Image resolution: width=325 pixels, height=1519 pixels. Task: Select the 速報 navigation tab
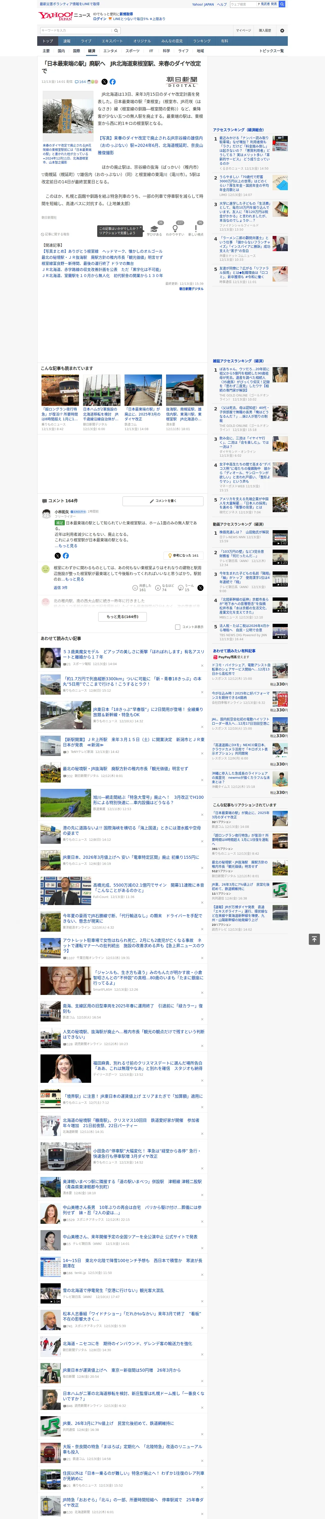tap(67, 41)
